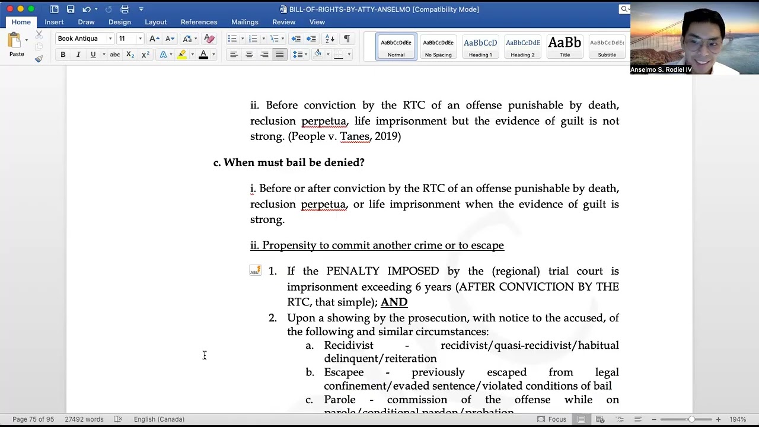
Task: Apply superscript formatting
Action: coord(145,55)
